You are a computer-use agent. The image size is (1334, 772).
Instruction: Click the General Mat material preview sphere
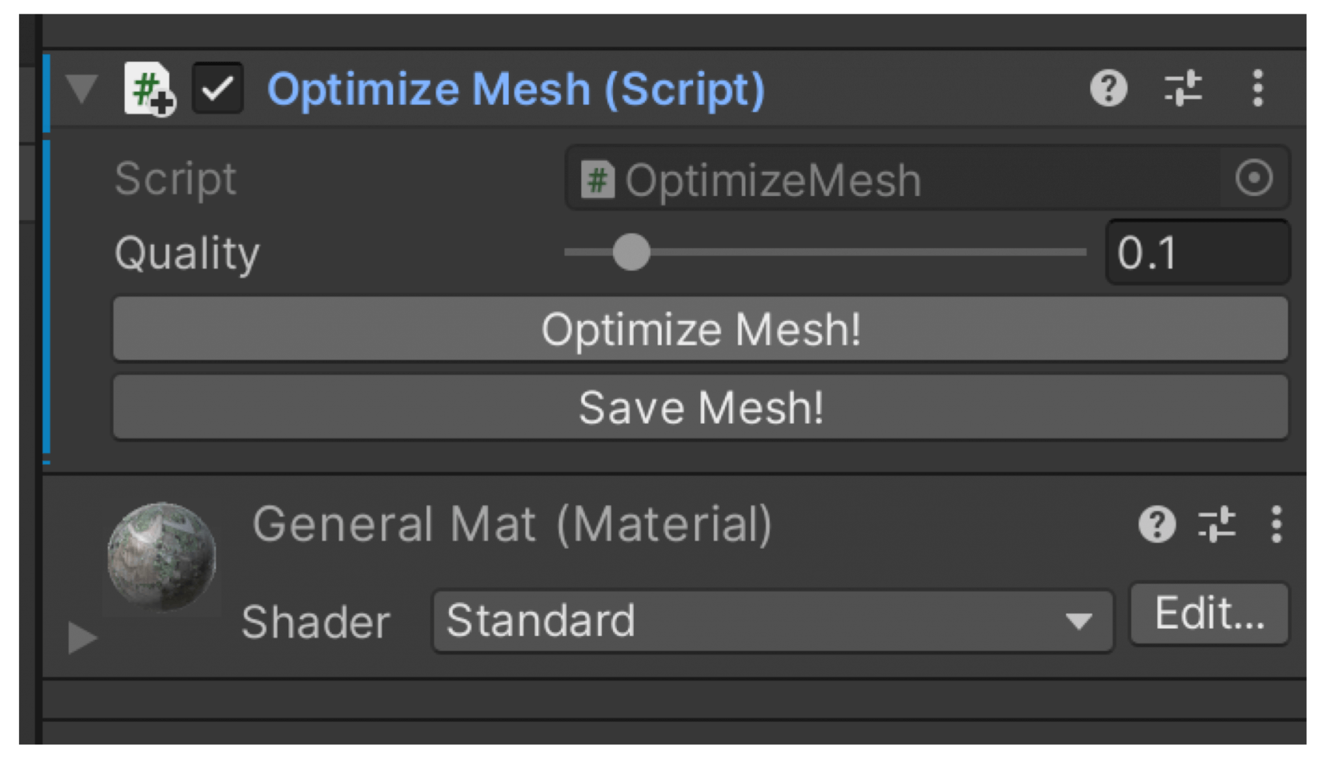point(162,557)
